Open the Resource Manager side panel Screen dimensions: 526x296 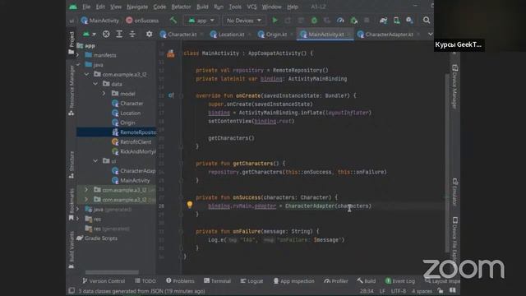[72, 90]
